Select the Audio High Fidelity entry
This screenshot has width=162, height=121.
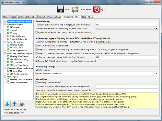coord(18,51)
